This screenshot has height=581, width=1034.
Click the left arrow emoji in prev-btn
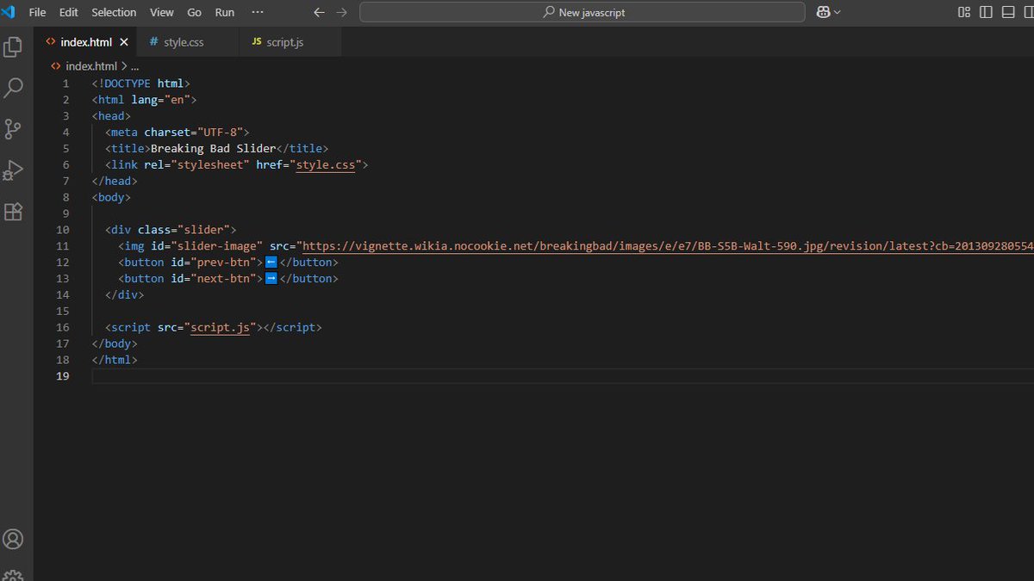271,262
